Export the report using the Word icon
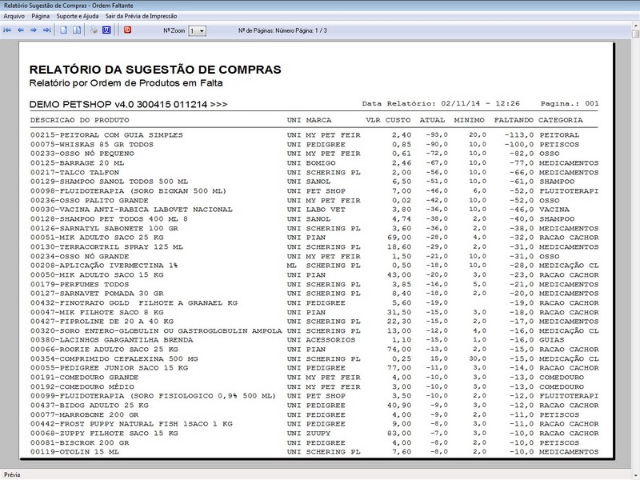The height and width of the screenshot is (480, 640). click(106, 30)
